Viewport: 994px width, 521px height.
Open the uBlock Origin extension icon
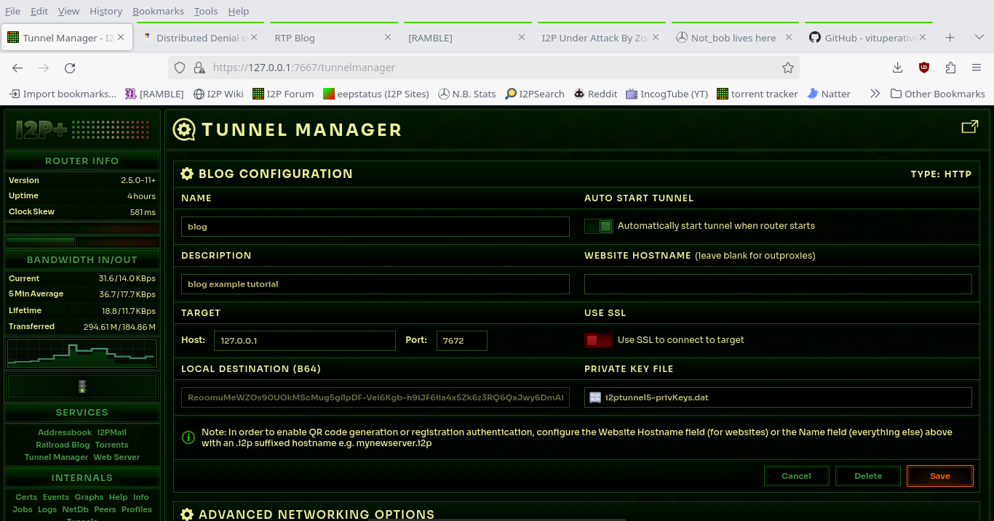(x=924, y=68)
